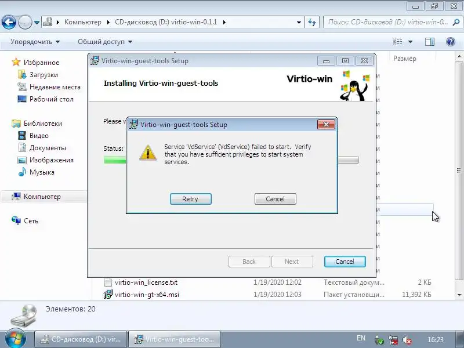Click the installation progress bar
Image resolution: width=464 pixels, height=348 pixels.
click(x=231, y=160)
